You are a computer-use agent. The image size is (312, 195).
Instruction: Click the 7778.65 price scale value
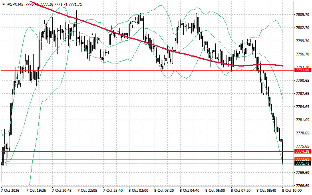(302, 133)
